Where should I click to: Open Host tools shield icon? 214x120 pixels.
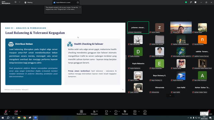125,112
